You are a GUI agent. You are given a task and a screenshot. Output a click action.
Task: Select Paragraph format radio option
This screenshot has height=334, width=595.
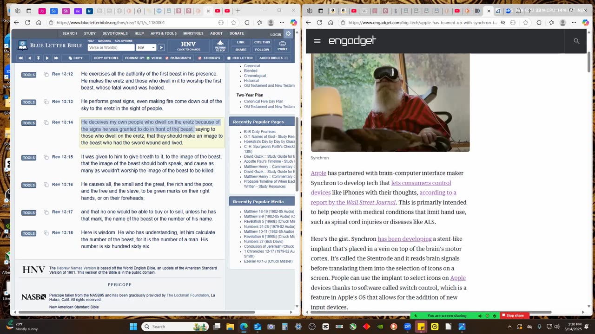pyautogui.click(x=178, y=58)
